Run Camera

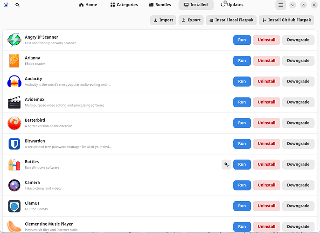(242, 185)
